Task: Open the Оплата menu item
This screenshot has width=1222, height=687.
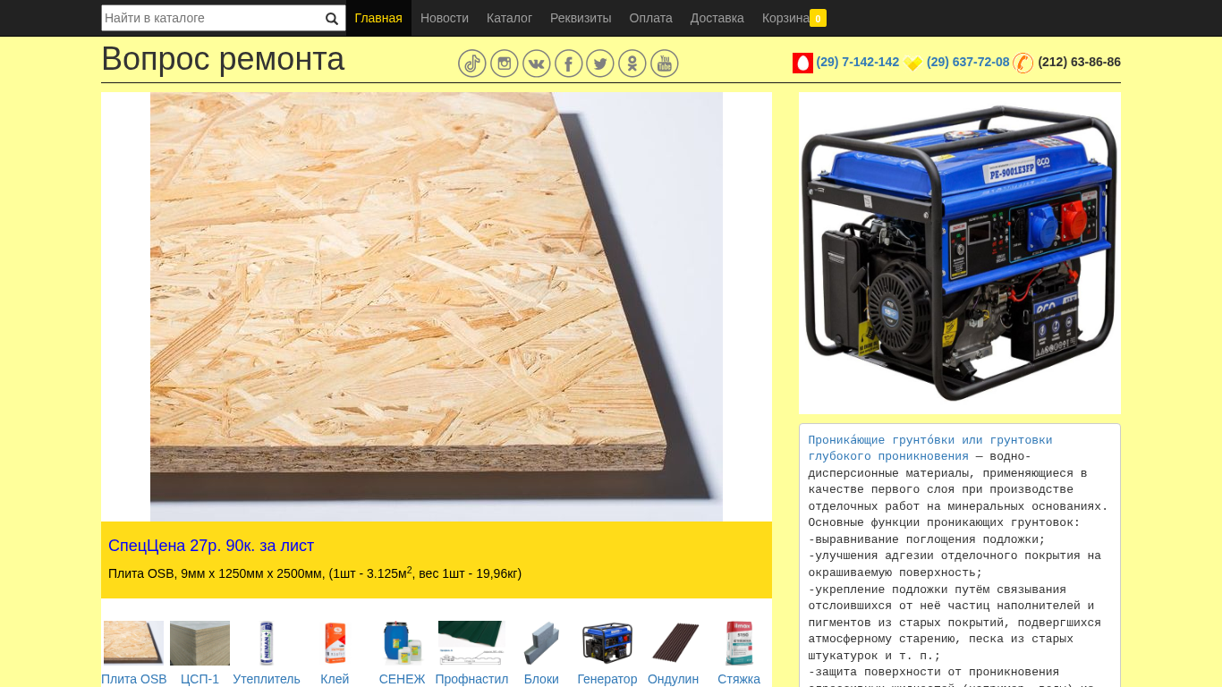Action: coord(650,19)
